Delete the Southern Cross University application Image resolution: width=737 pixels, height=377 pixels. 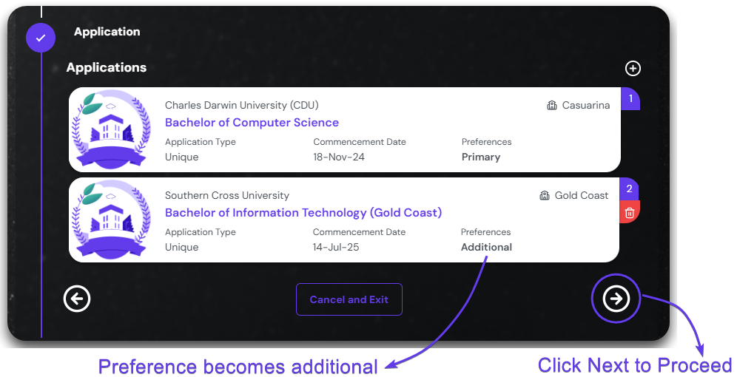point(630,213)
